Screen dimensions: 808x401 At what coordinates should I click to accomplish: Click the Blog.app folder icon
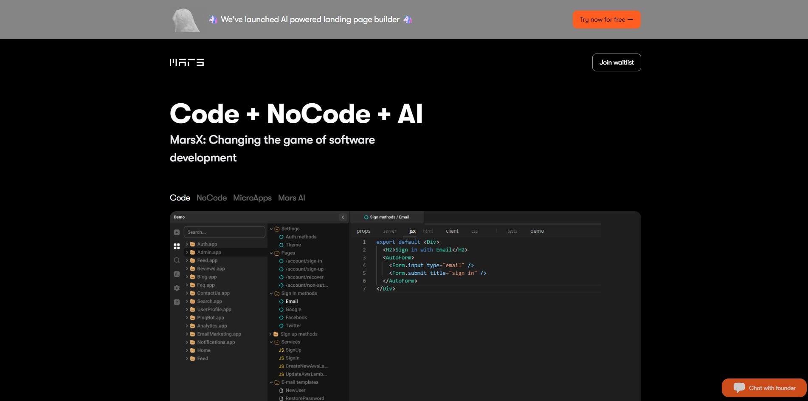pyautogui.click(x=192, y=277)
